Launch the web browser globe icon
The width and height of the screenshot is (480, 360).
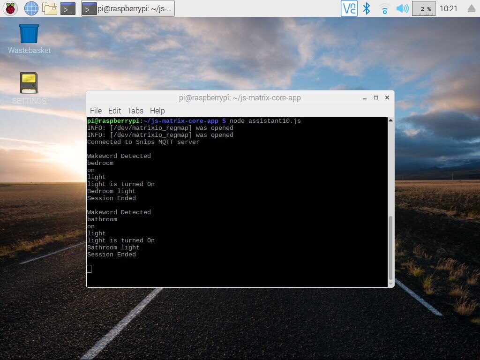point(31,8)
